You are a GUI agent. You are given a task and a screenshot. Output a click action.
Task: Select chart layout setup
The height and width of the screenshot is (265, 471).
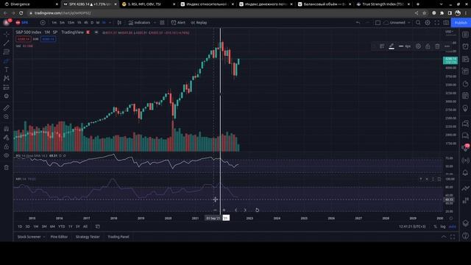[x=378, y=23]
